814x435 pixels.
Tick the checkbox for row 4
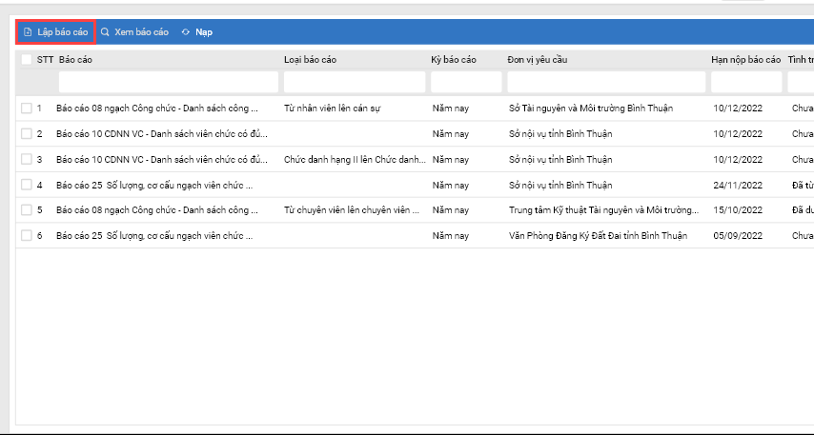click(x=27, y=185)
